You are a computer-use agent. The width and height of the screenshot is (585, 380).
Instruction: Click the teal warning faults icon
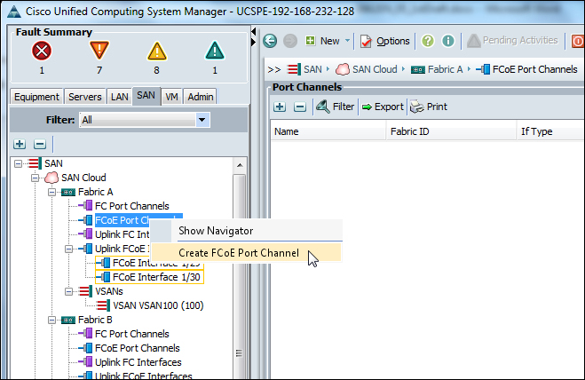[x=215, y=51]
